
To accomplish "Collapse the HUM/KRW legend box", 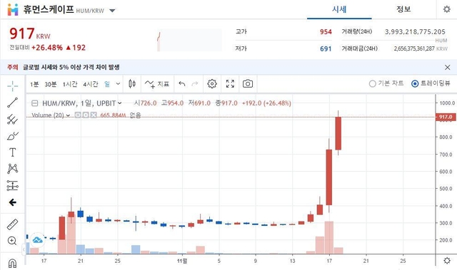I will pyautogui.click(x=35, y=103).
